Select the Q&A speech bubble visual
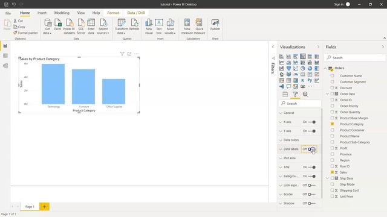The image size is (387, 217). [x=288, y=86]
